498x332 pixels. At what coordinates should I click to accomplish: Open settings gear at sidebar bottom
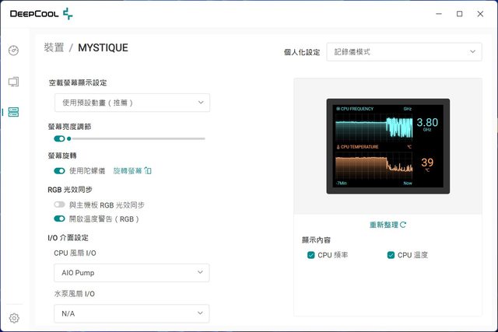click(x=13, y=318)
